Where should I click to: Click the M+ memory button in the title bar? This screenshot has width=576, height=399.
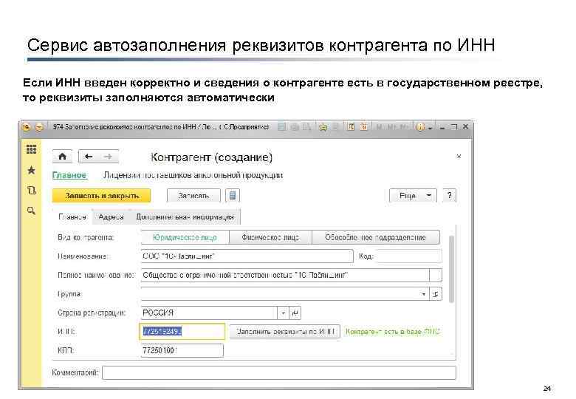392,127
